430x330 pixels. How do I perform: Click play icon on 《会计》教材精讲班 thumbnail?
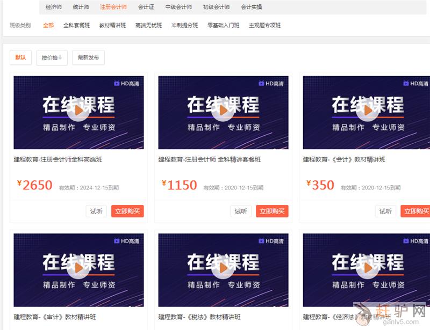(x=368, y=111)
